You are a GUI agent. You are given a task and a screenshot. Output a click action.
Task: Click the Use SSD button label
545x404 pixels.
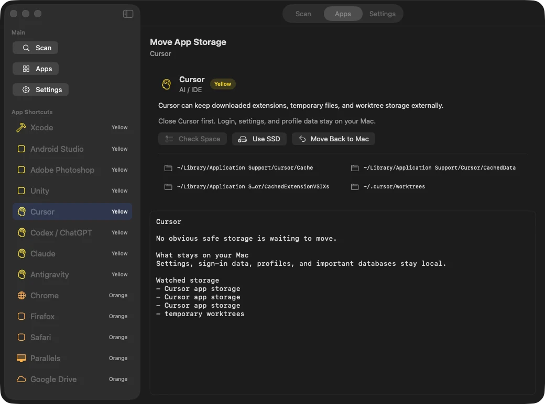point(266,139)
